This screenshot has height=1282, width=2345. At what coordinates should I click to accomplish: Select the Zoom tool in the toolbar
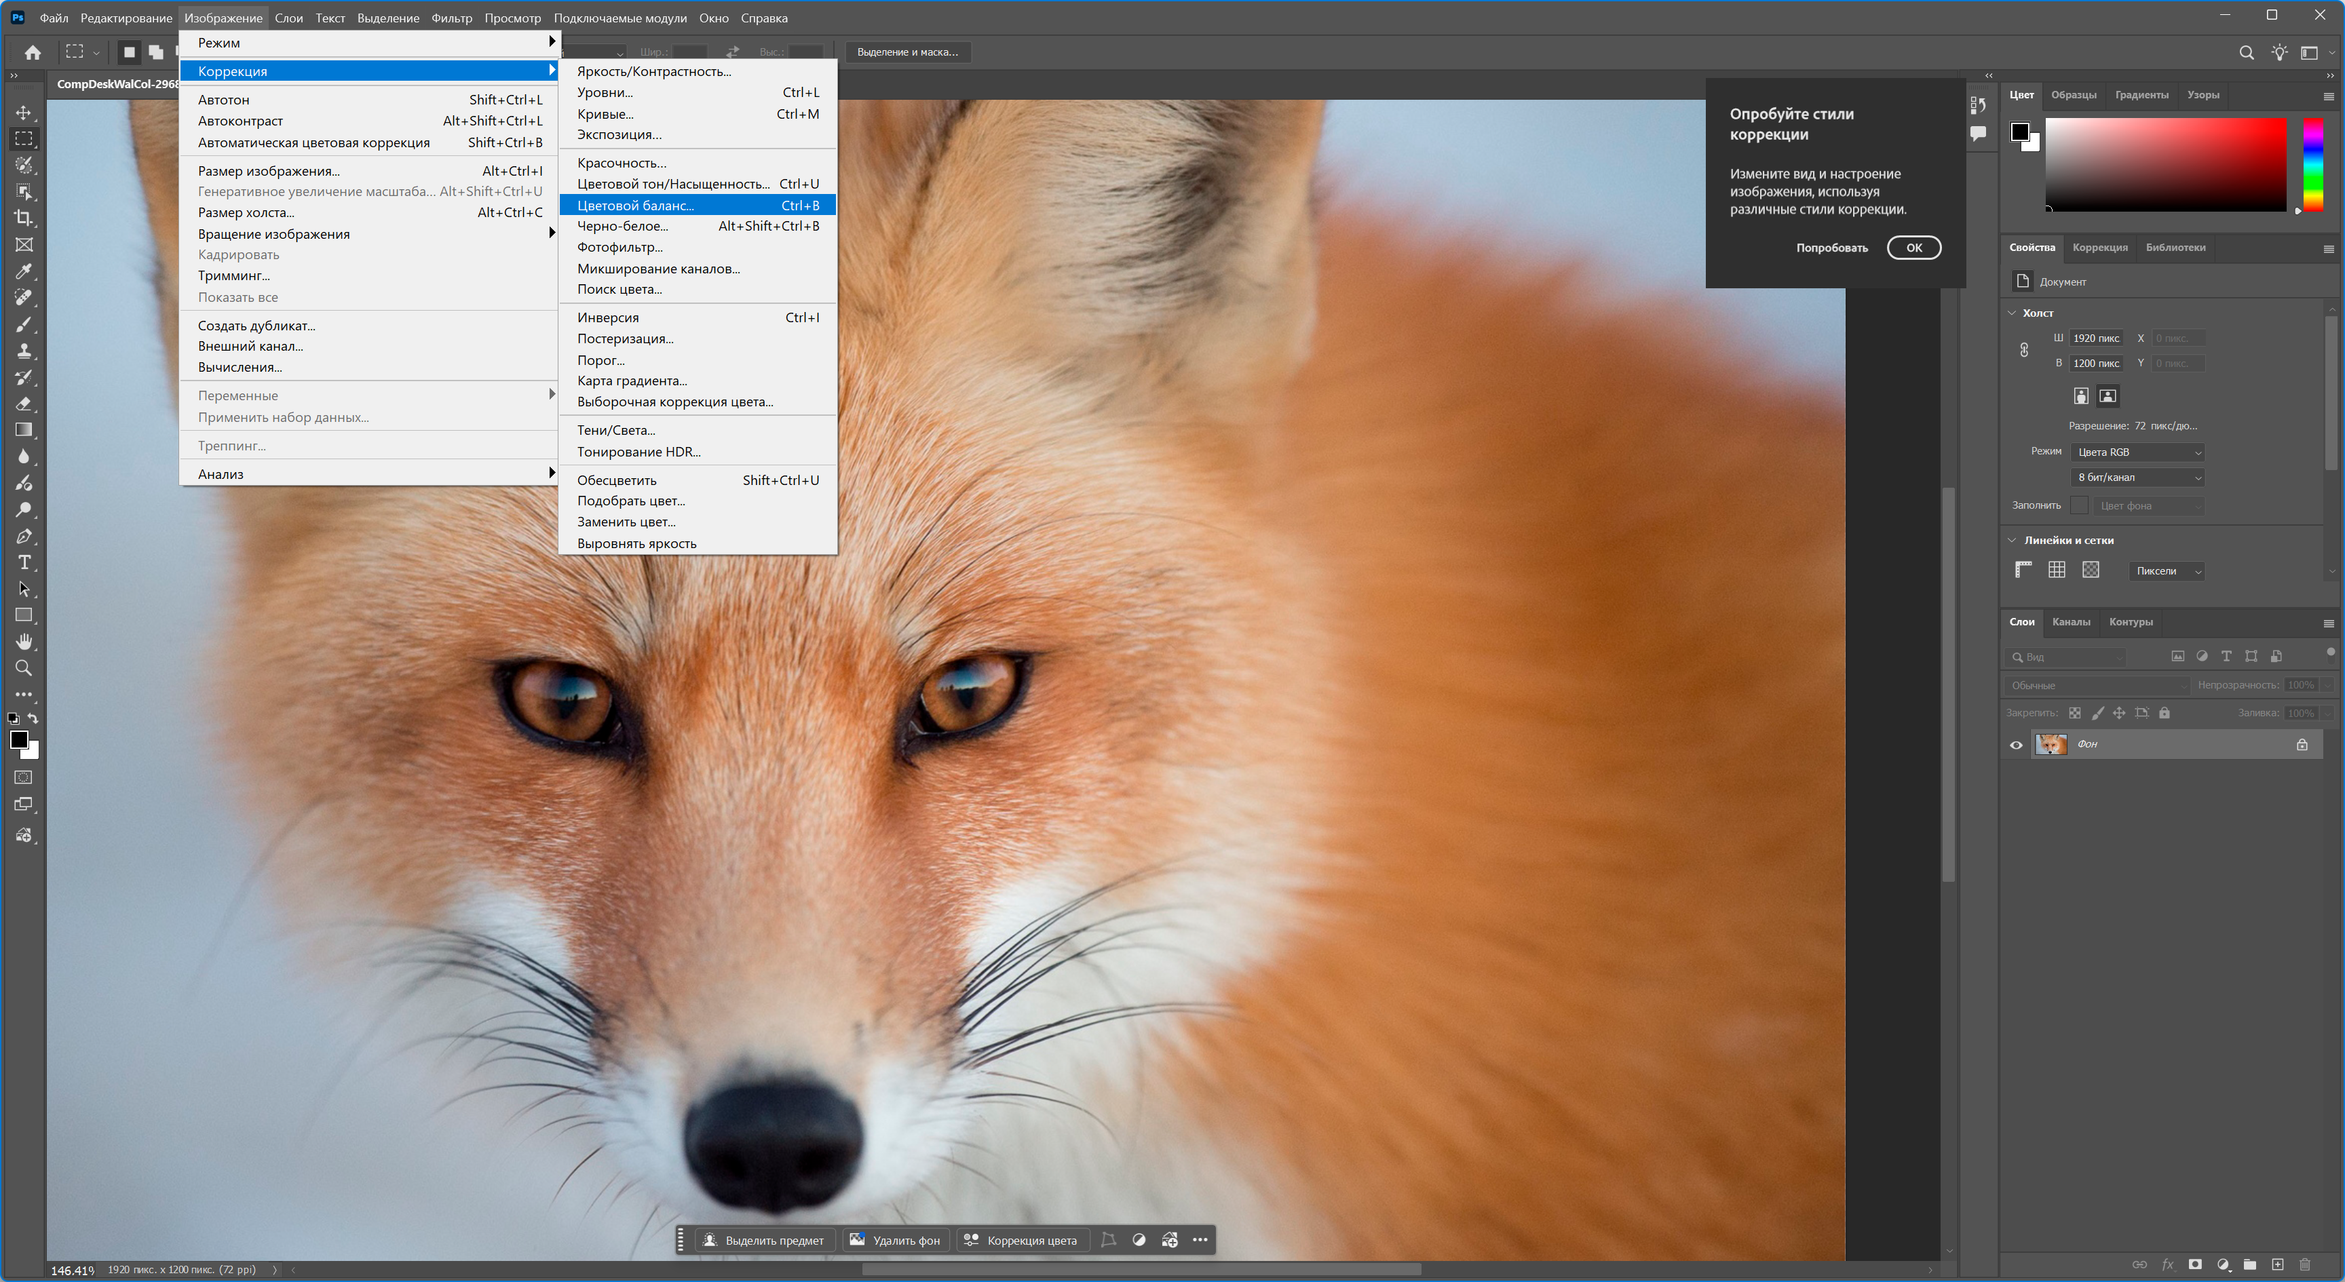pos(24,668)
